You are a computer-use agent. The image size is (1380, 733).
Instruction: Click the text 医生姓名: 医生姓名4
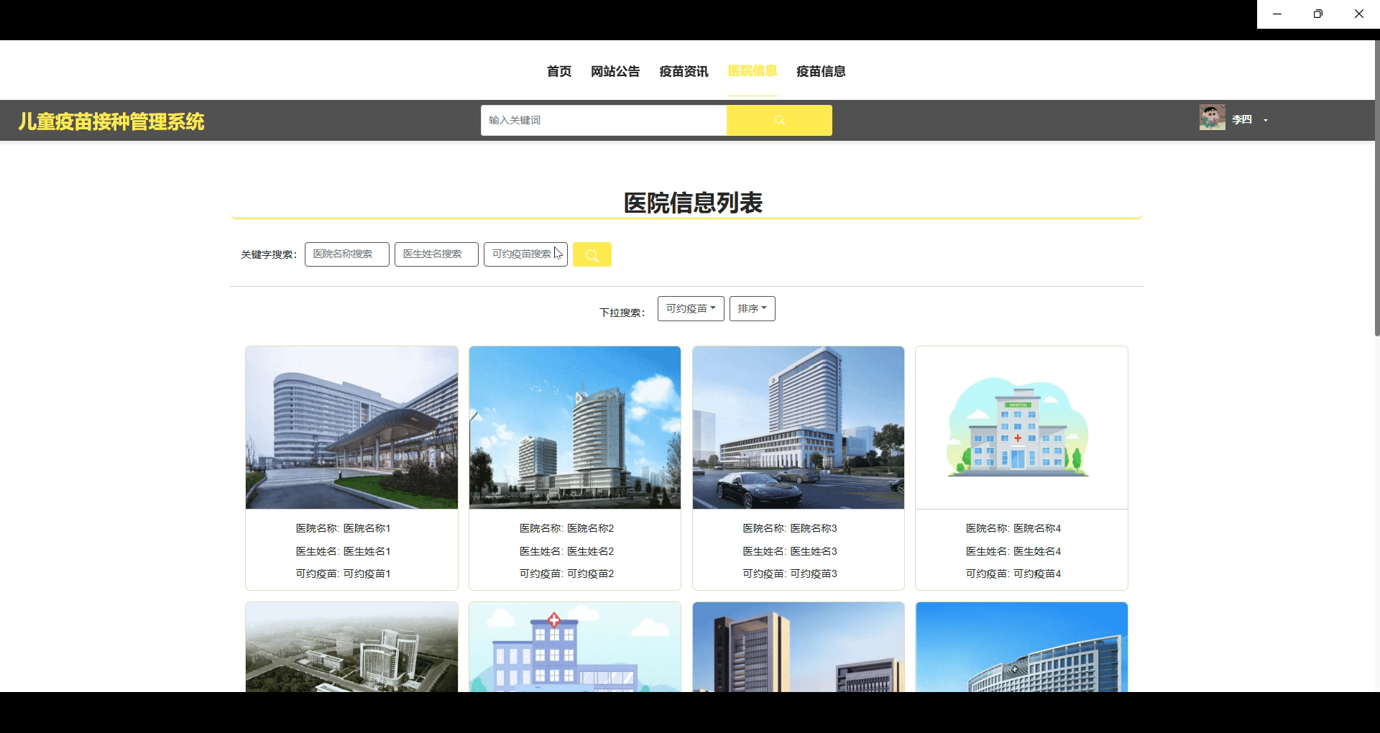pos(1013,551)
